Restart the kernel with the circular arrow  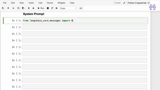coord(52,8)
